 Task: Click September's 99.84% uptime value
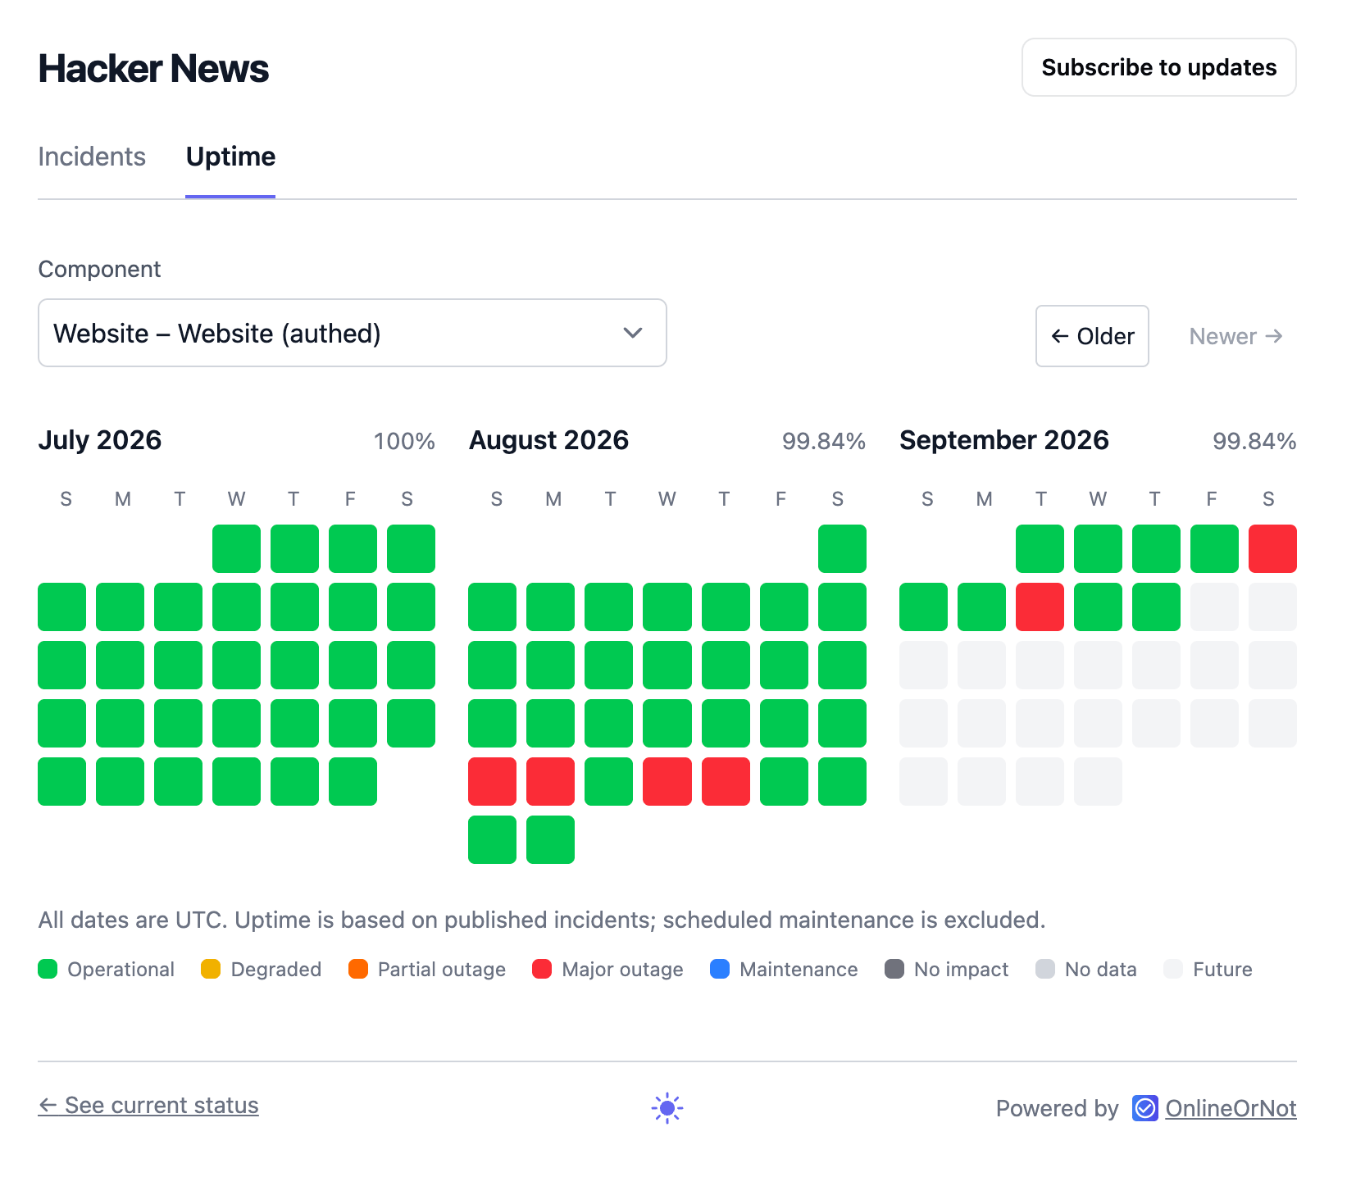tap(1254, 441)
